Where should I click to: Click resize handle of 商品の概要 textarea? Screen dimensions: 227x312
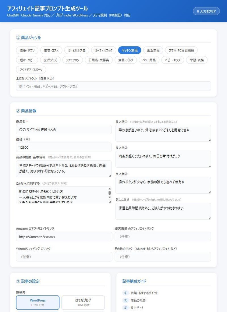point(110,176)
